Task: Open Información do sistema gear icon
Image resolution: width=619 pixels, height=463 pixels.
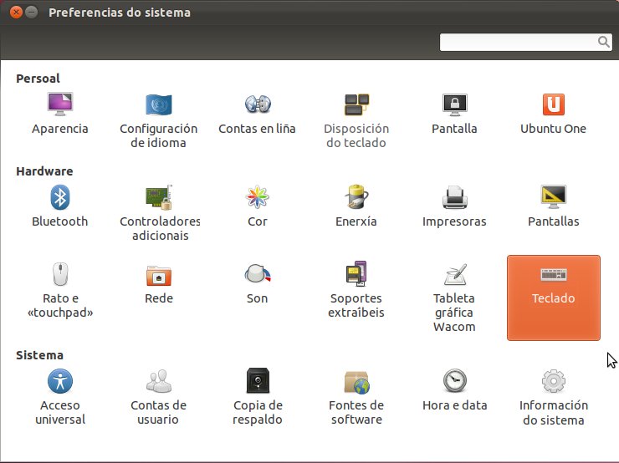Action: (554, 381)
